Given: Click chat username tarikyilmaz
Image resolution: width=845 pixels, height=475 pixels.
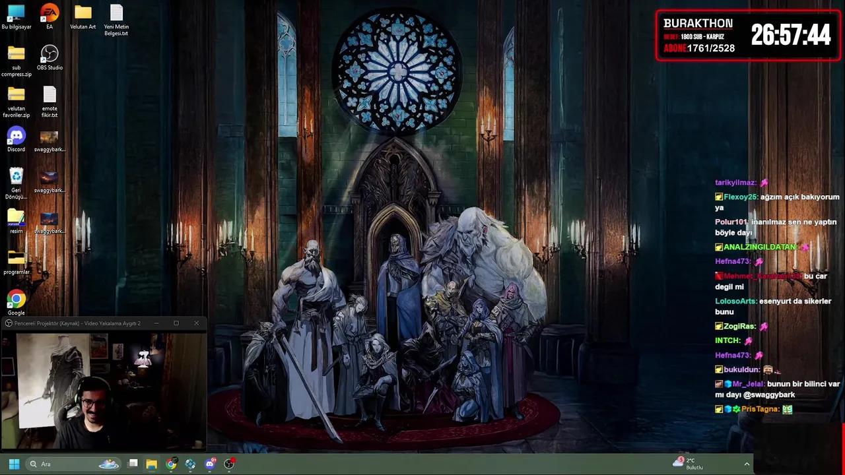Looking at the screenshot, I should [735, 182].
